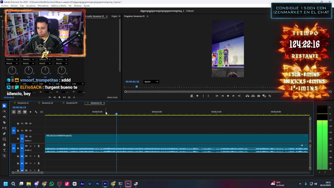The width and height of the screenshot is (334, 188).
Task: Expand the source panel overflow chevrons
Action: [120, 16]
